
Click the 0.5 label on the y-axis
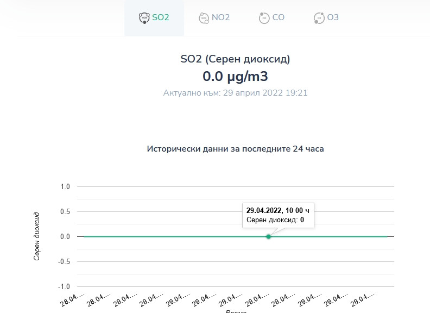tap(65, 211)
